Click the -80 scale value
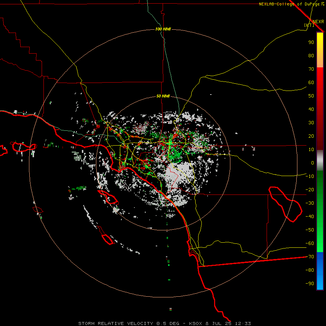 point(310,270)
